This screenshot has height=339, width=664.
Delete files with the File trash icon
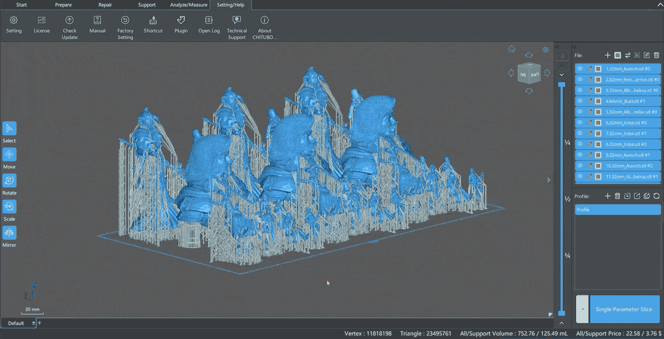click(657, 55)
